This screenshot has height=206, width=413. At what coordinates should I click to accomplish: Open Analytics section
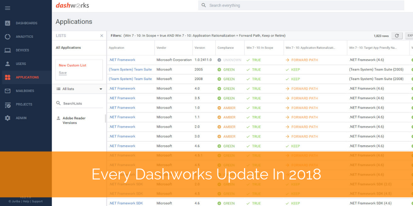click(x=25, y=37)
